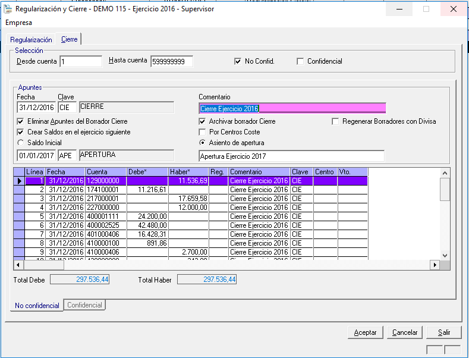The image size is (469, 358).
Task: Click the Total Debe value field
Action: (80, 280)
